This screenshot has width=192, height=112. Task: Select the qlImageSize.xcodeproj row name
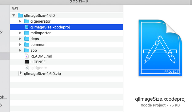50,27
